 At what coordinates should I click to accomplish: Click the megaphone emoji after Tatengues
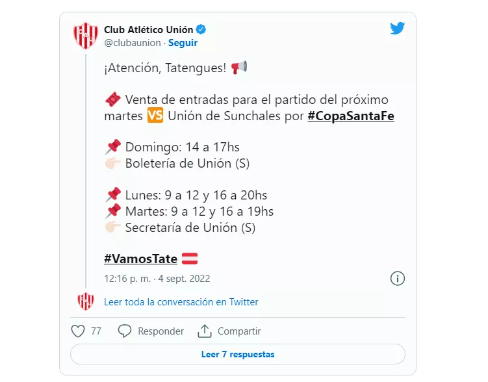click(239, 68)
